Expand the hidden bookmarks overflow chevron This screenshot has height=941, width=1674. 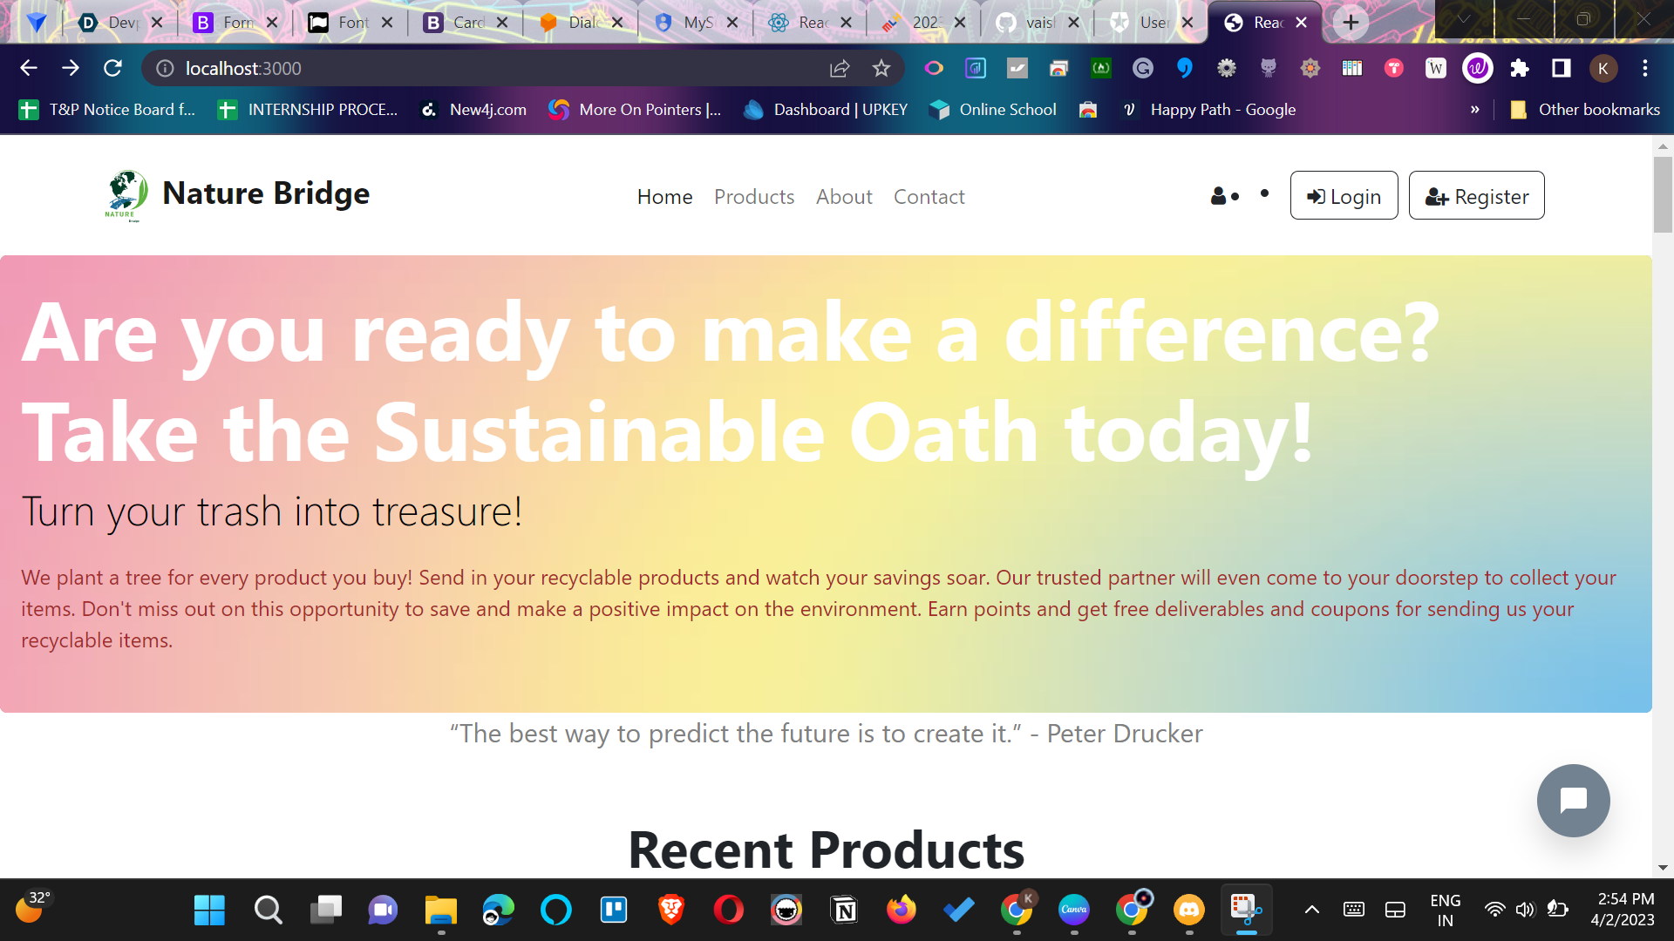(x=1474, y=110)
